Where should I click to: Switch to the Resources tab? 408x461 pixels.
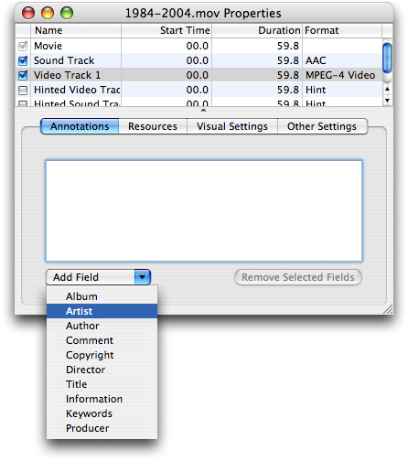point(153,126)
